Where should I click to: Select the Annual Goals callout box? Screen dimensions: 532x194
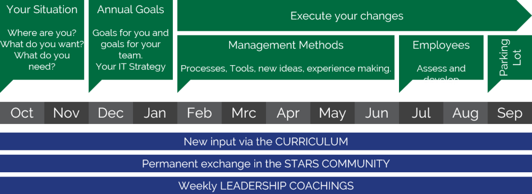click(131, 40)
